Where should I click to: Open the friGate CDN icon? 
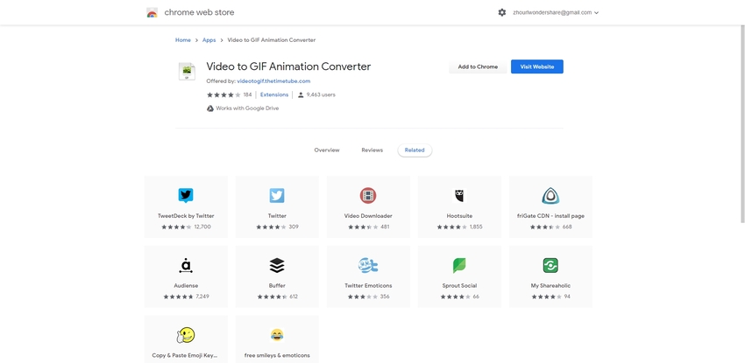click(x=550, y=195)
